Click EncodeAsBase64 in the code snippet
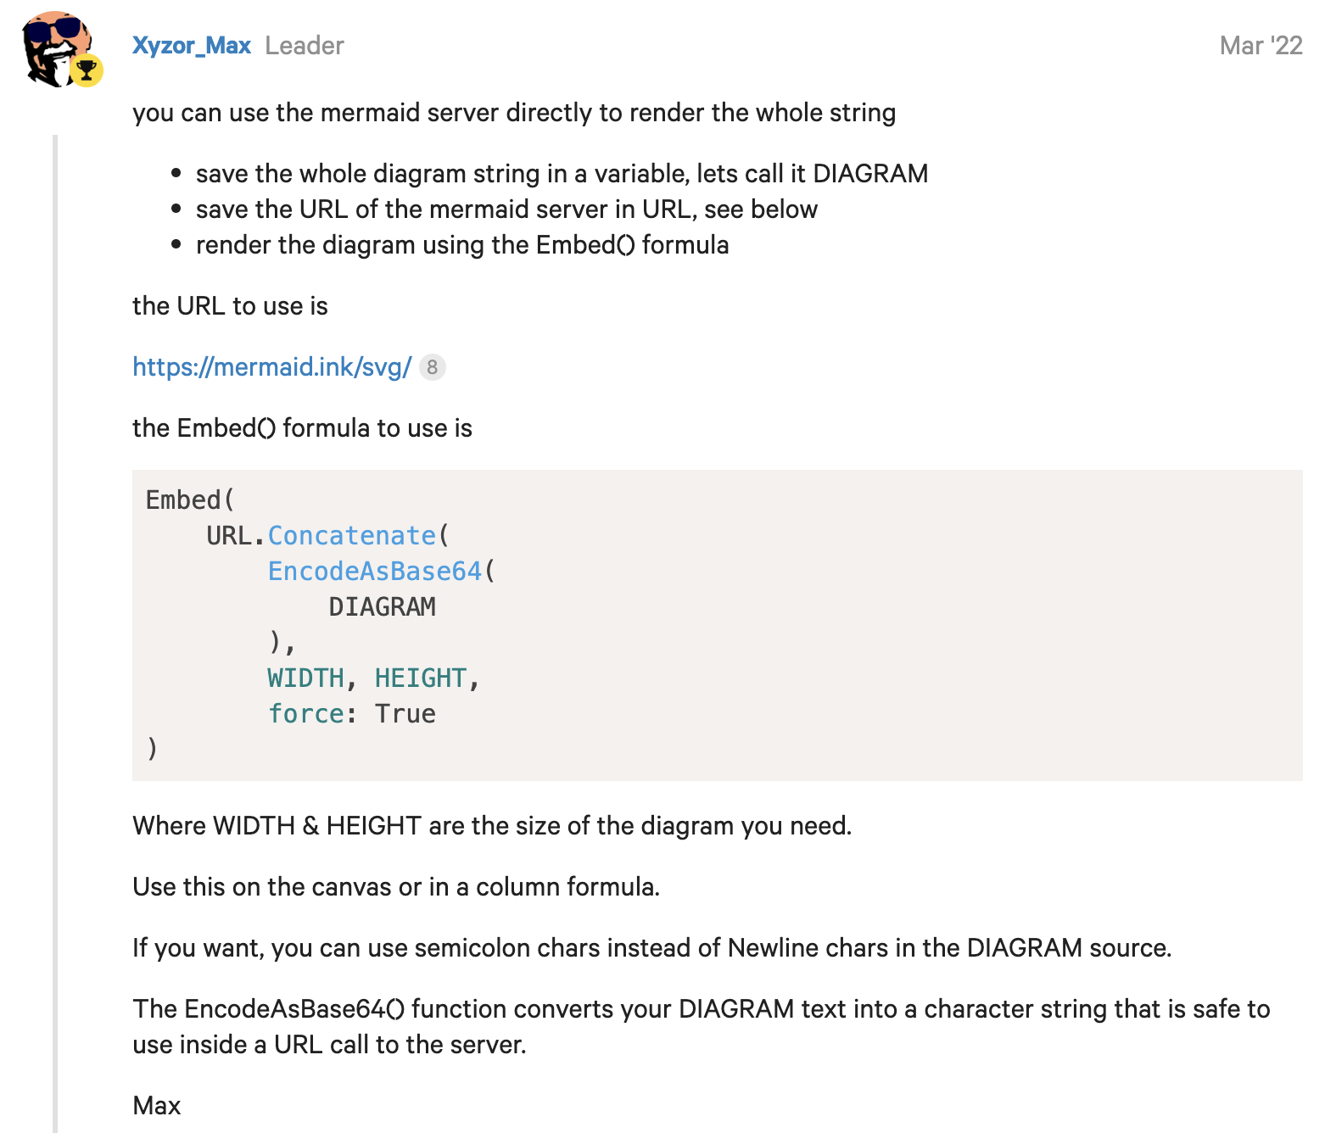 click(374, 572)
